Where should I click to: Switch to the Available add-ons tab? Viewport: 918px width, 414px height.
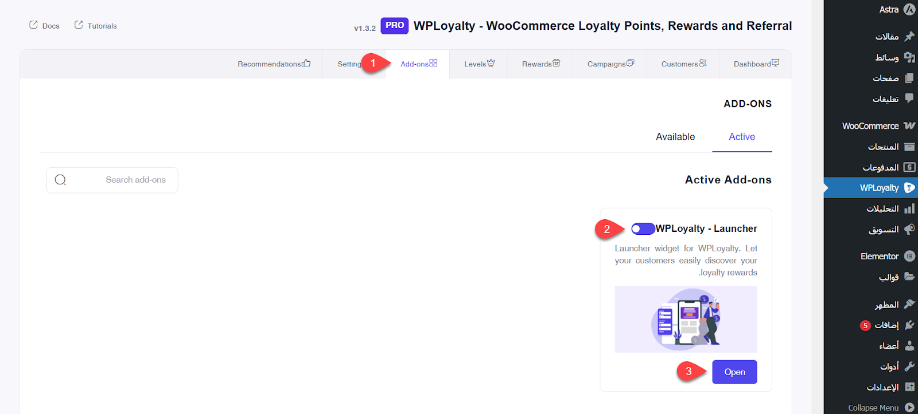pyautogui.click(x=675, y=137)
